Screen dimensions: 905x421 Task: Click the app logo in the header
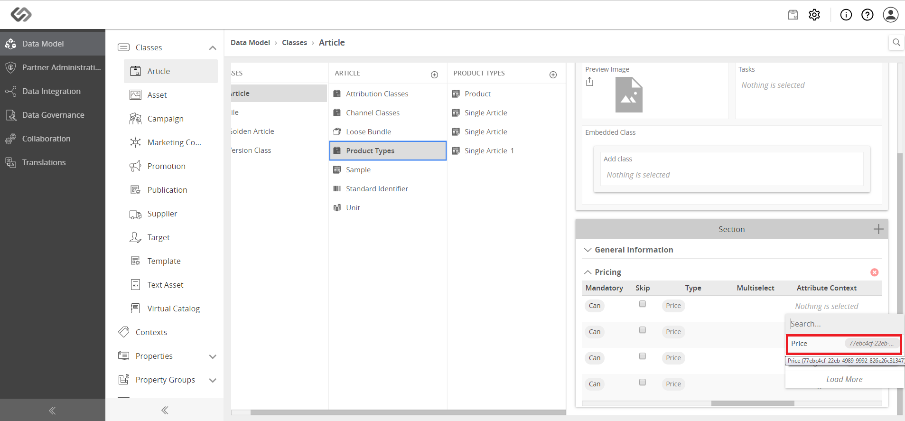(21, 15)
